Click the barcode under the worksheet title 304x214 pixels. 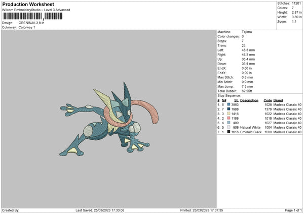point(32,16)
